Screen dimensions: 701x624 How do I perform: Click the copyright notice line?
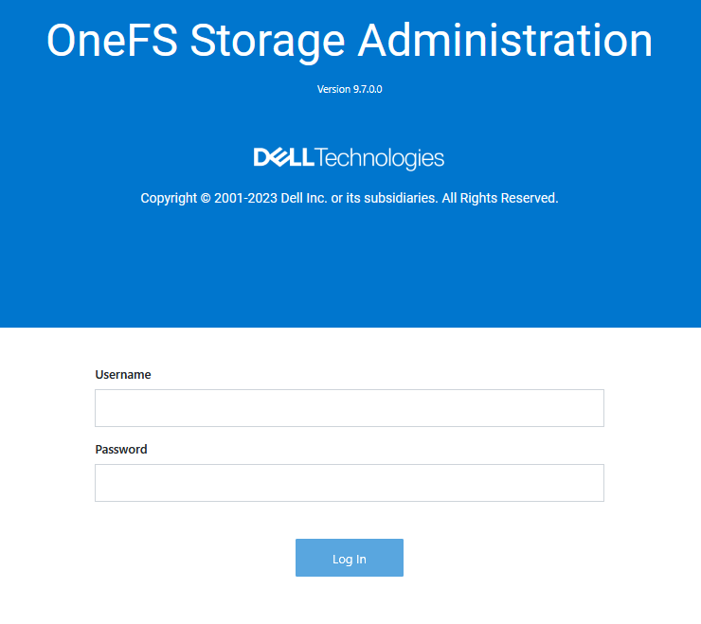[349, 199]
